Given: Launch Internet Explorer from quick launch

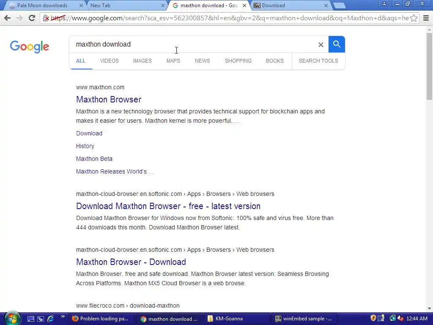Looking at the screenshot, I should click(51, 319).
